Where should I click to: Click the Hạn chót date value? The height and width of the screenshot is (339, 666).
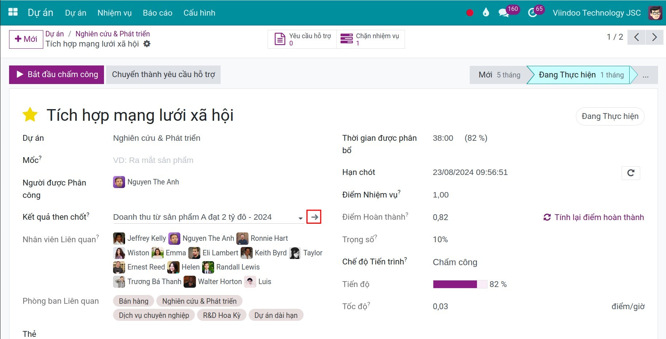coord(470,172)
